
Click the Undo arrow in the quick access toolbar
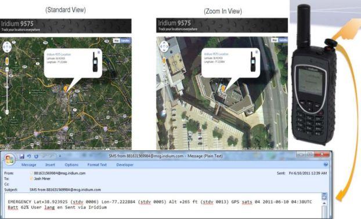(x=29, y=156)
